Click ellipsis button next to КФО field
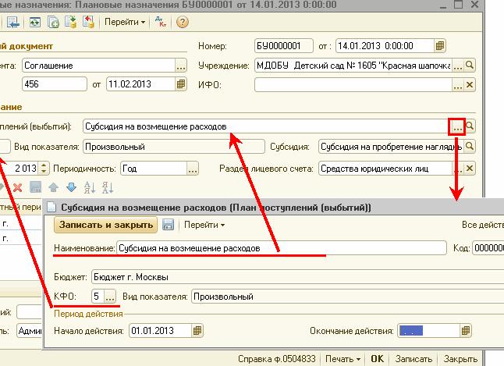This screenshot has height=366, width=504. point(109,297)
